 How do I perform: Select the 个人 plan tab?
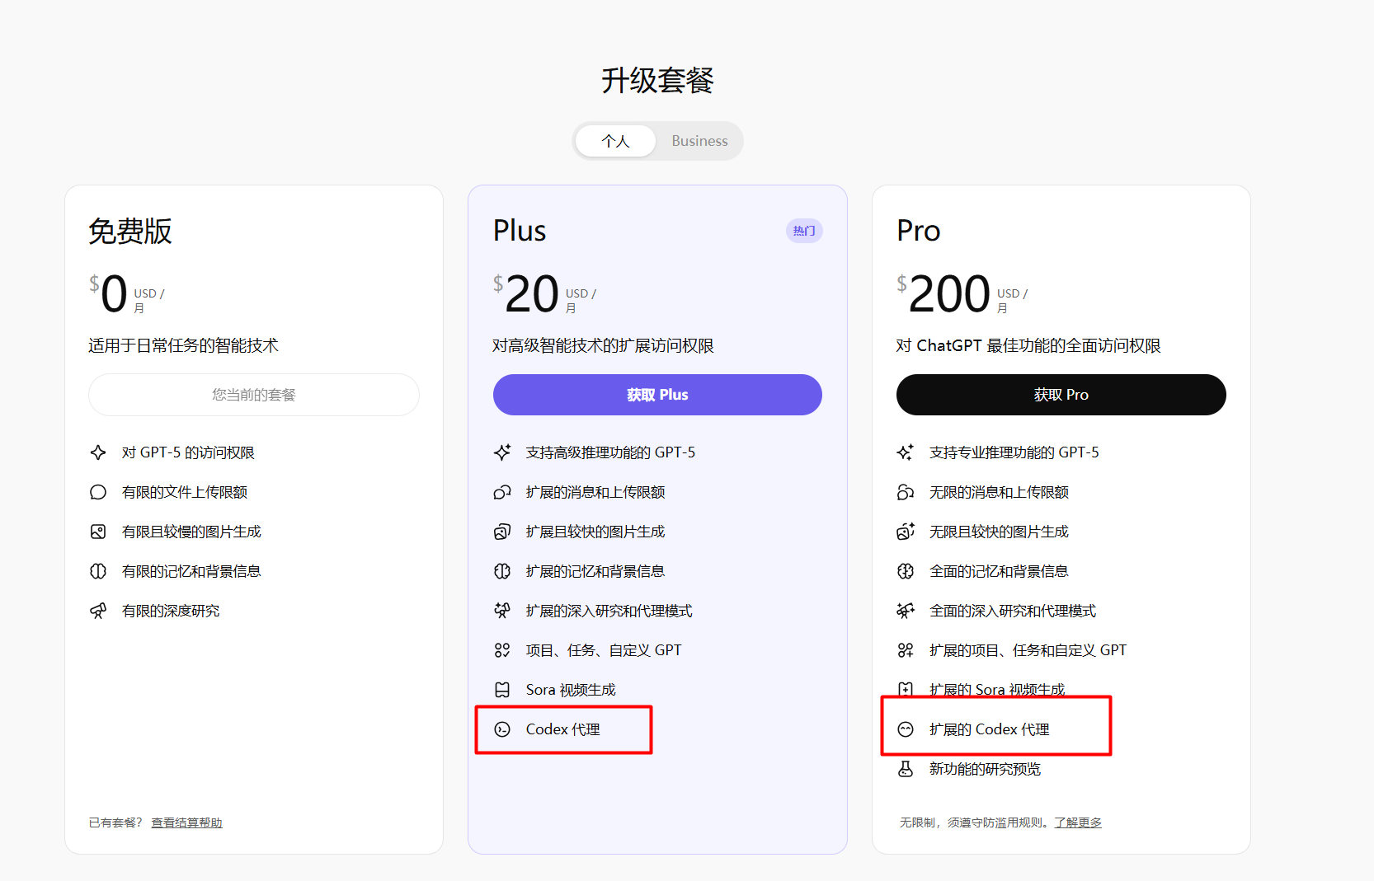615,141
